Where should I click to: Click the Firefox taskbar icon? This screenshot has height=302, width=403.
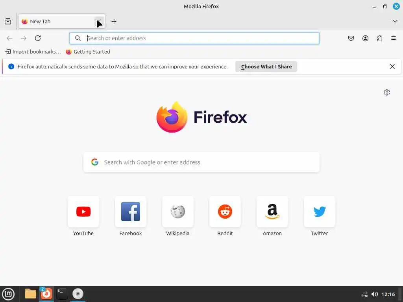pos(46,293)
